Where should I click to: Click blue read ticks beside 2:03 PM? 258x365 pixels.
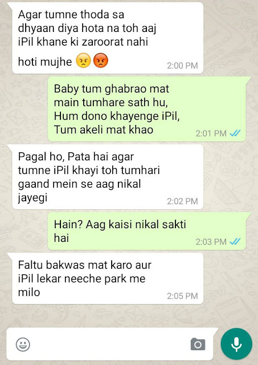click(x=235, y=241)
